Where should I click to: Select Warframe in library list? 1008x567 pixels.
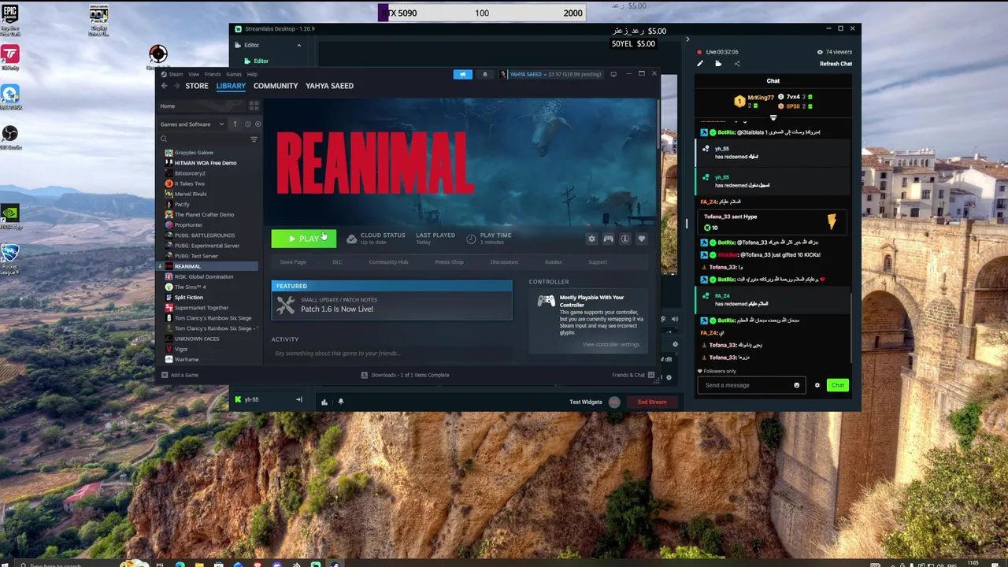click(x=187, y=359)
